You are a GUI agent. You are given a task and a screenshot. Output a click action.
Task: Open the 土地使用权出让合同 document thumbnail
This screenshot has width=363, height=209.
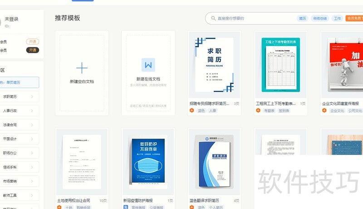click(x=82, y=162)
